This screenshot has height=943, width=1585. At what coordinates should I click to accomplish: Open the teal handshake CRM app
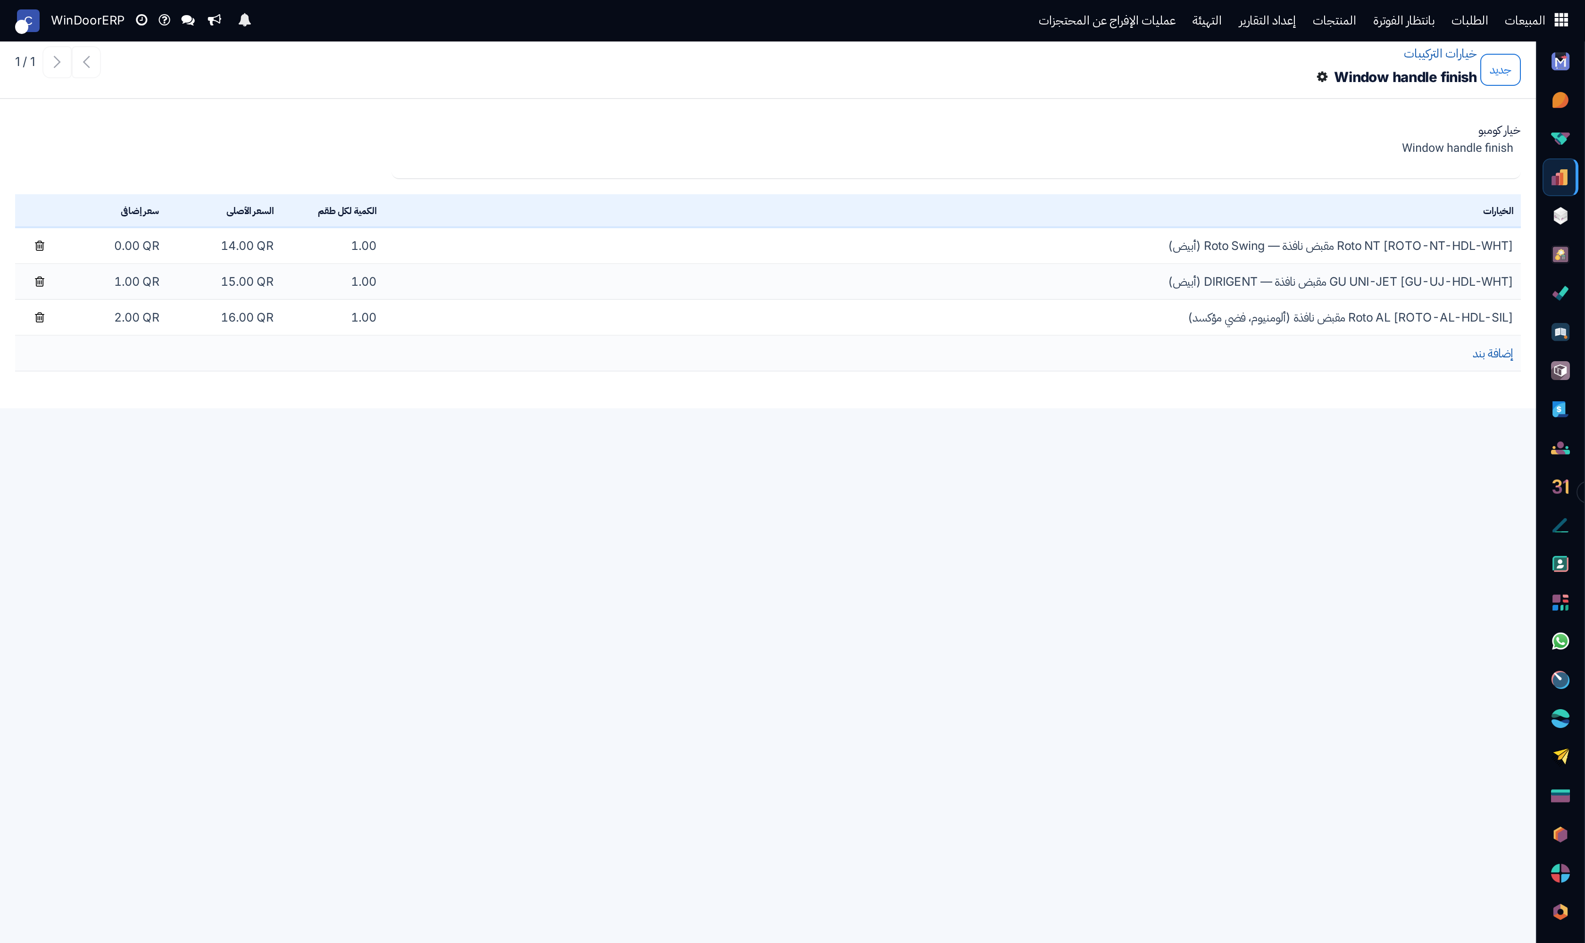click(1560, 139)
